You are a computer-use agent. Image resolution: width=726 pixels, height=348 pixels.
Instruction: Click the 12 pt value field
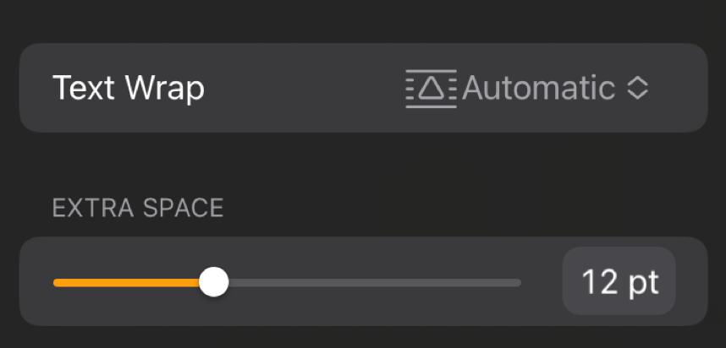point(619,281)
